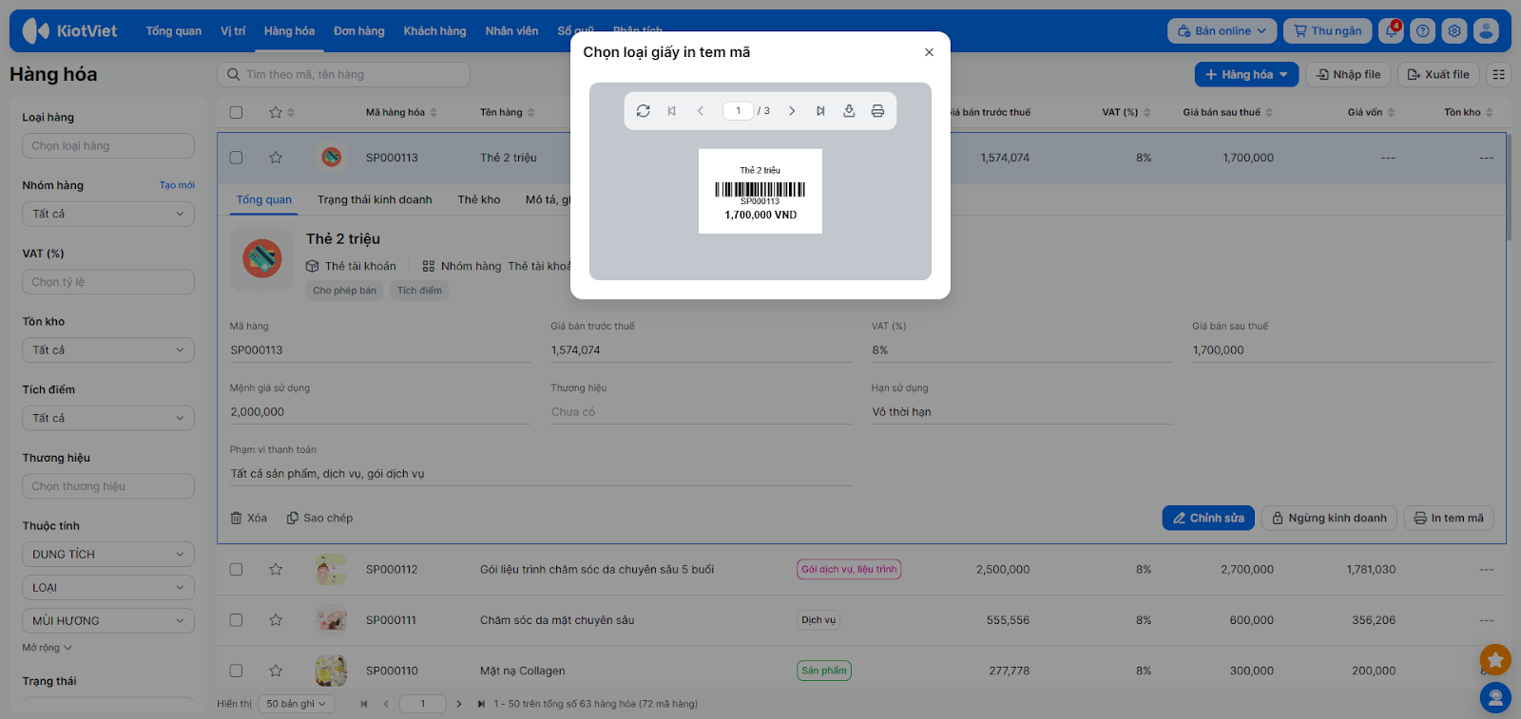The width and height of the screenshot is (1521, 719).
Task: Click the In tem mã button
Action: click(1449, 518)
